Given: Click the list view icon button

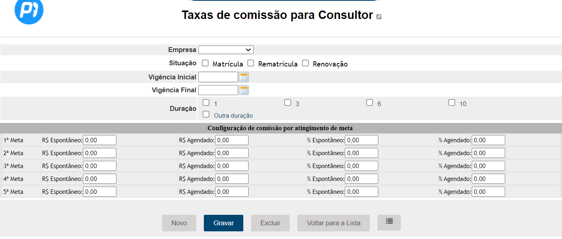Looking at the screenshot, I should [x=389, y=222].
